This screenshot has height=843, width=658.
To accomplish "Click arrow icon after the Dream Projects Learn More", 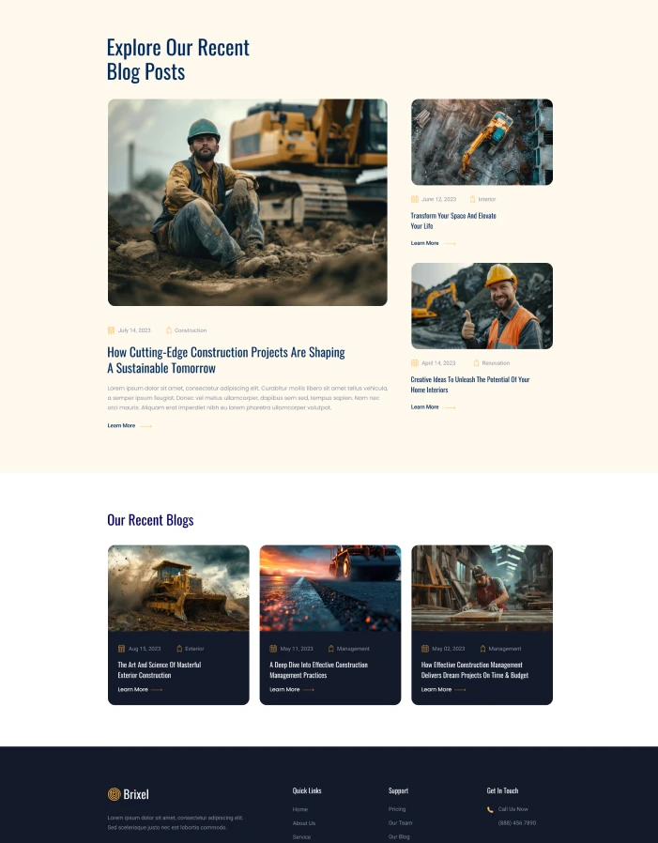I will [460, 690].
